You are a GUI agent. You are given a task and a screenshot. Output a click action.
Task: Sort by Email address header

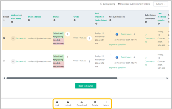click(34, 17)
